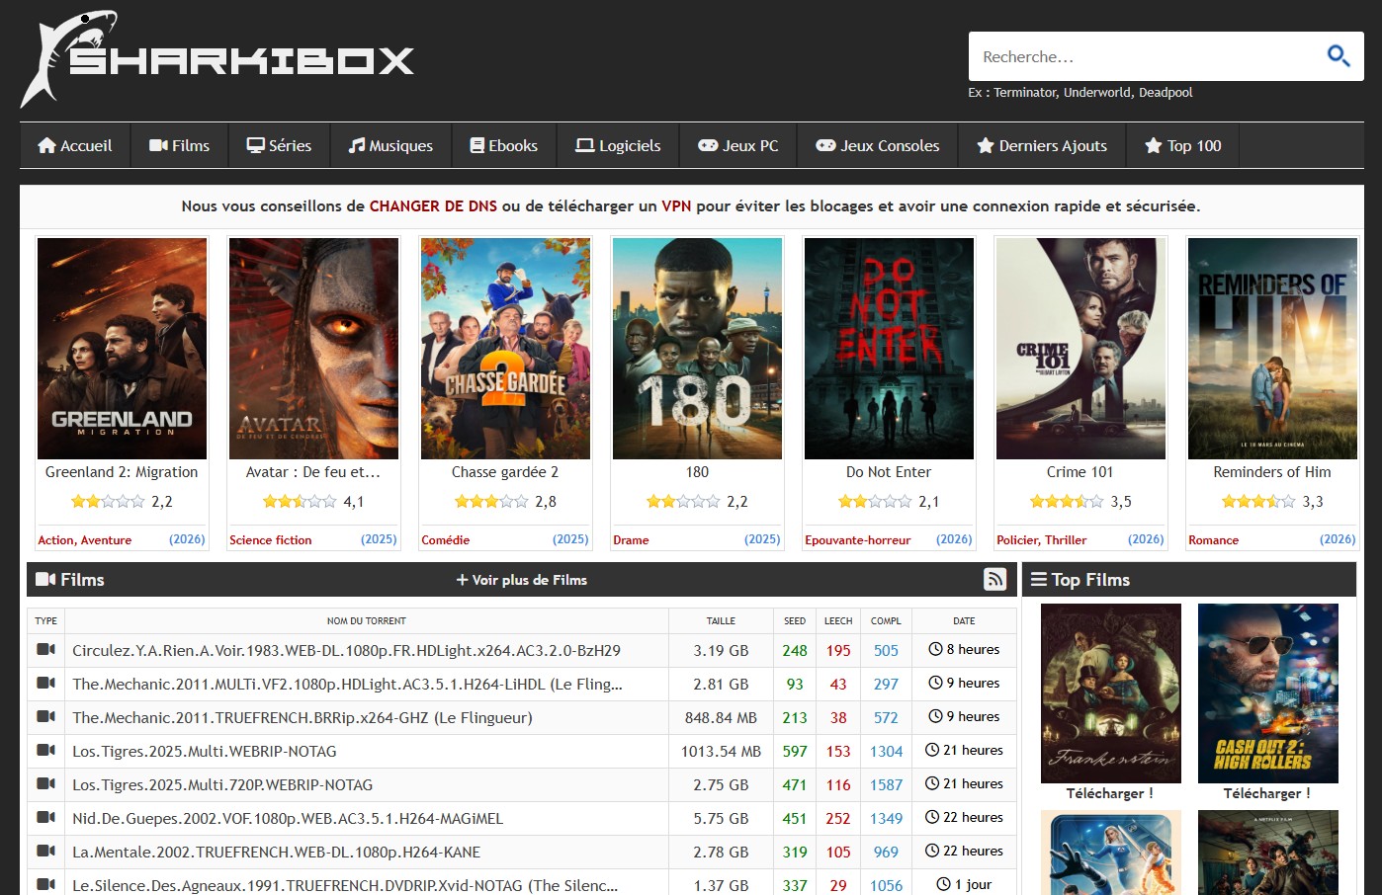Click the NOM DU TORRENT column header
The image size is (1382, 895).
pos(367,621)
